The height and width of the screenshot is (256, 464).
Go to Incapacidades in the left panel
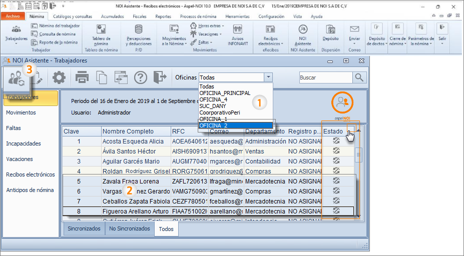(23, 143)
